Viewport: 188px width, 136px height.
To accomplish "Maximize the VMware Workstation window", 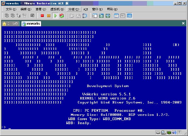I will click(180, 3).
